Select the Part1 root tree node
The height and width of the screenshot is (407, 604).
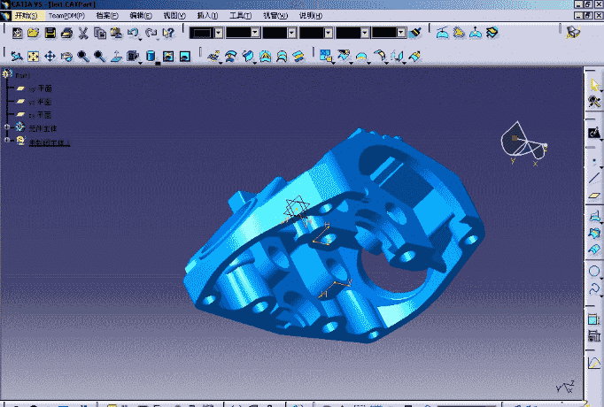(x=23, y=75)
